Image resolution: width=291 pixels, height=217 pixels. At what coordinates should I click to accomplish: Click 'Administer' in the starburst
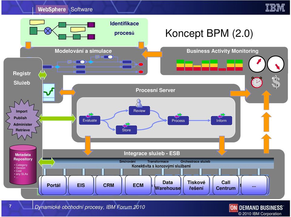point(23,124)
